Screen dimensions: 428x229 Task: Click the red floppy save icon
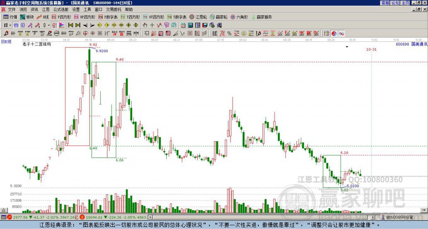tap(205, 25)
